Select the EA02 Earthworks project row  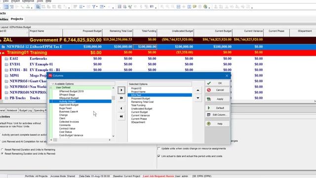click(x=158, y=58)
